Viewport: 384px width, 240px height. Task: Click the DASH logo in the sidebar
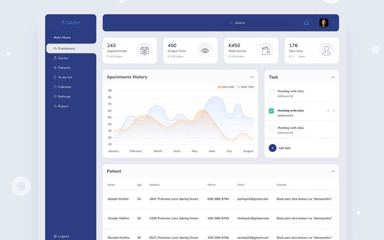click(x=70, y=23)
